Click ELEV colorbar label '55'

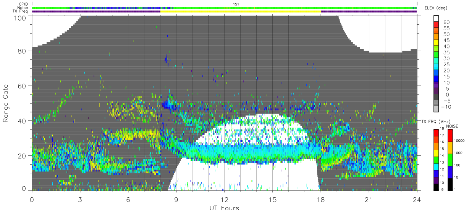[x=446, y=29]
